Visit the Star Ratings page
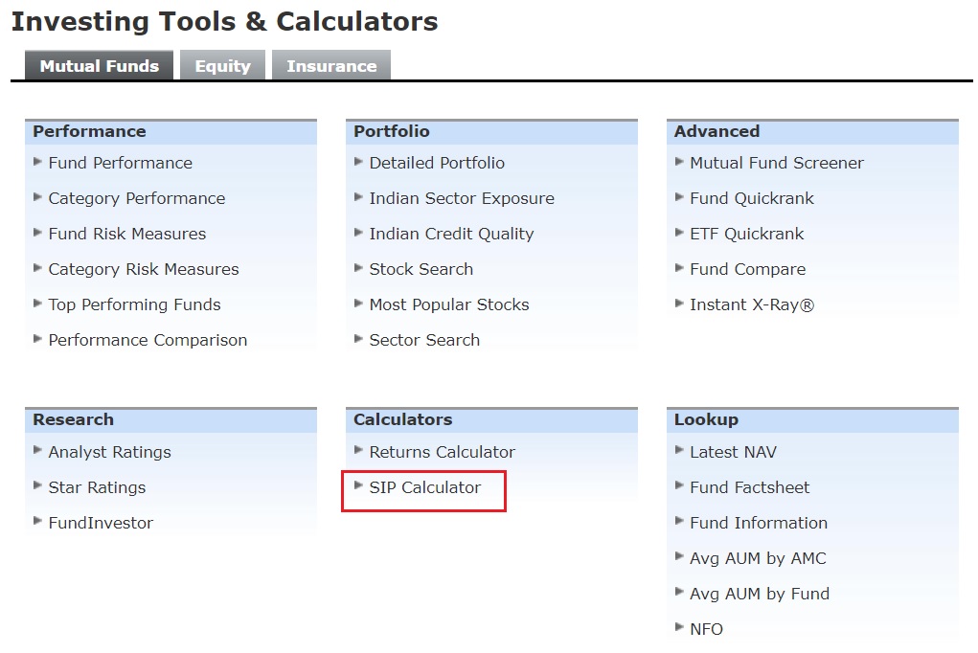978x653 pixels. pyautogui.click(x=97, y=487)
